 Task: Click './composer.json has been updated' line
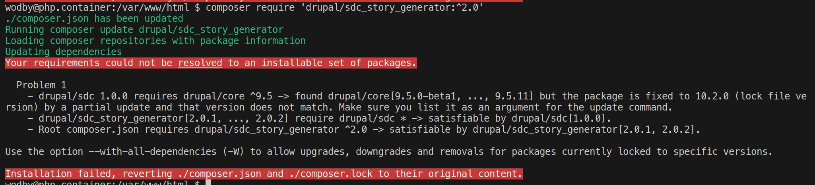94,19
